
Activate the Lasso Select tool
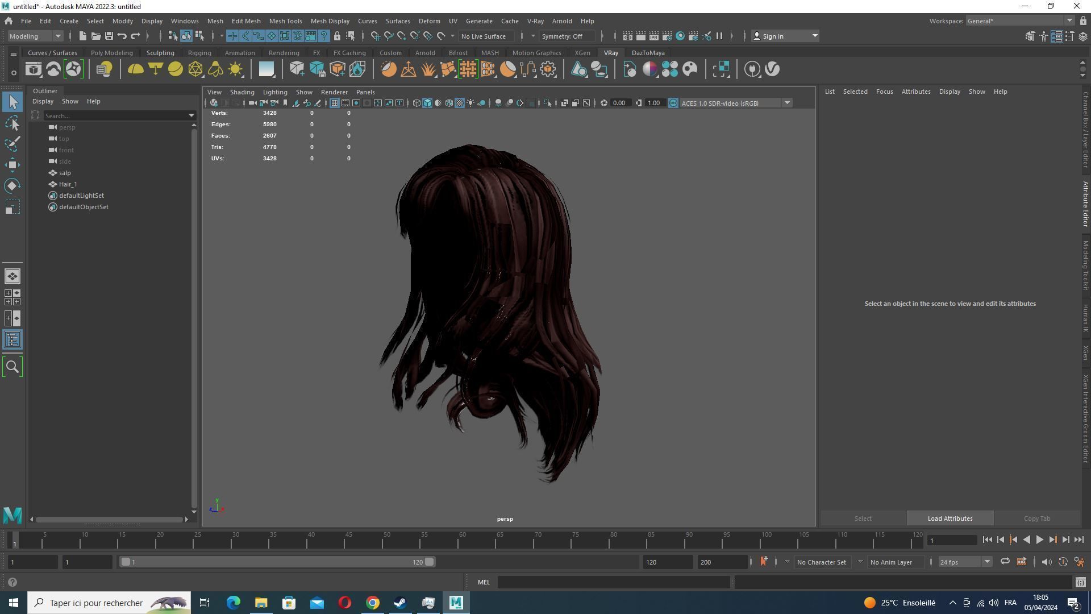(x=13, y=123)
